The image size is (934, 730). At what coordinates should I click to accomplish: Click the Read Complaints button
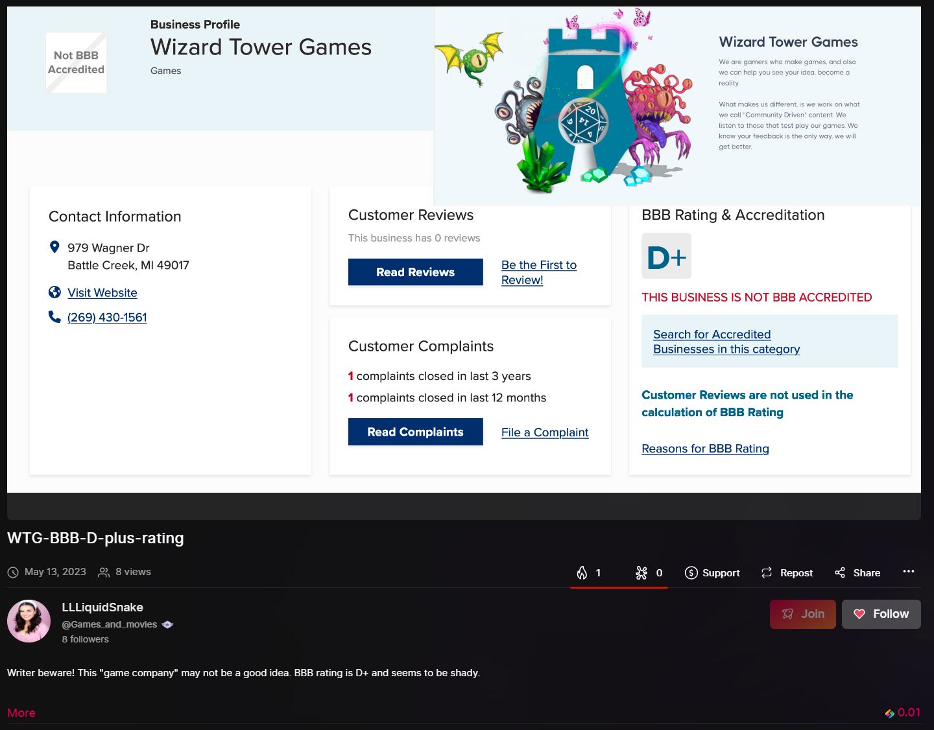(415, 432)
